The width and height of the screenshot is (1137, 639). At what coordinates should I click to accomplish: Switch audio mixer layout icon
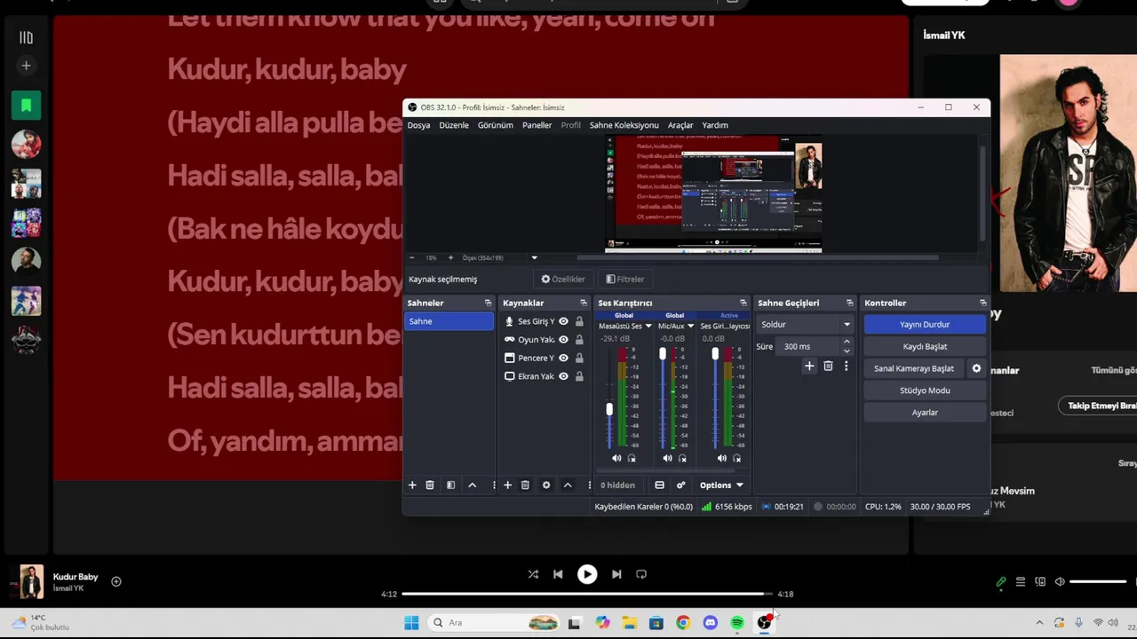coord(659,485)
